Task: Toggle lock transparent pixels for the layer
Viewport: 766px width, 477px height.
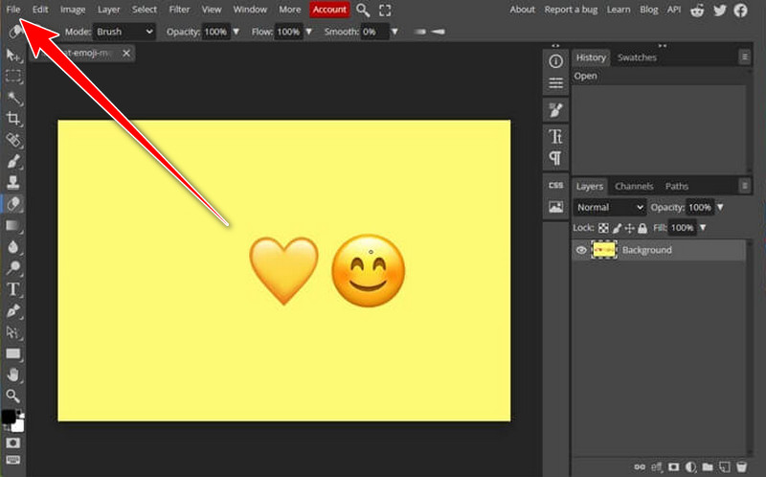Action: point(603,228)
